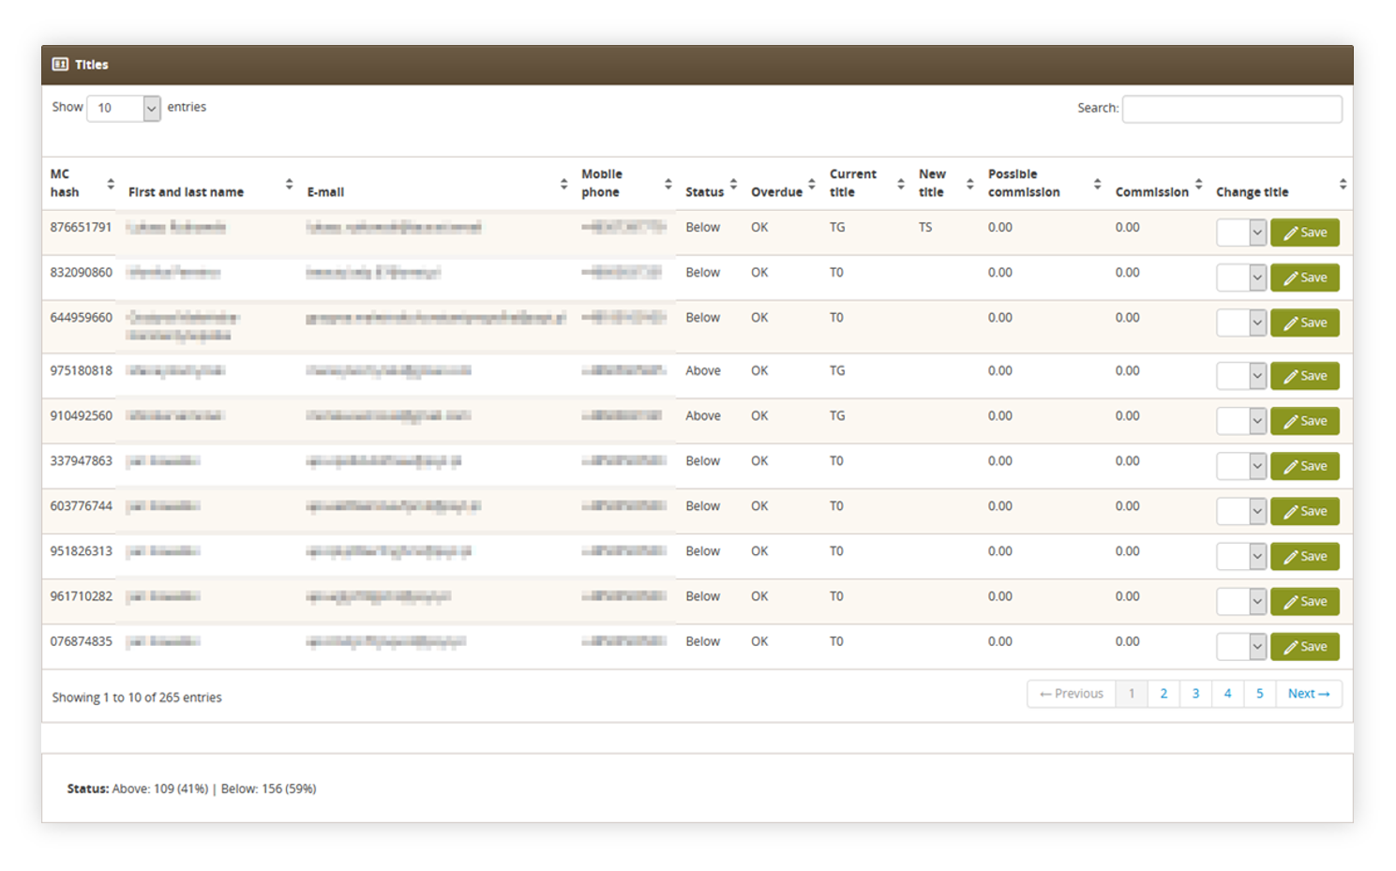Open change title dropdown for row 876651791
The width and height of the screenshot is (1396, 871).
pos(1241,233)
